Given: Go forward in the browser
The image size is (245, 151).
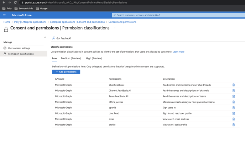Looking at the screenshot, I should pos(10,2).
